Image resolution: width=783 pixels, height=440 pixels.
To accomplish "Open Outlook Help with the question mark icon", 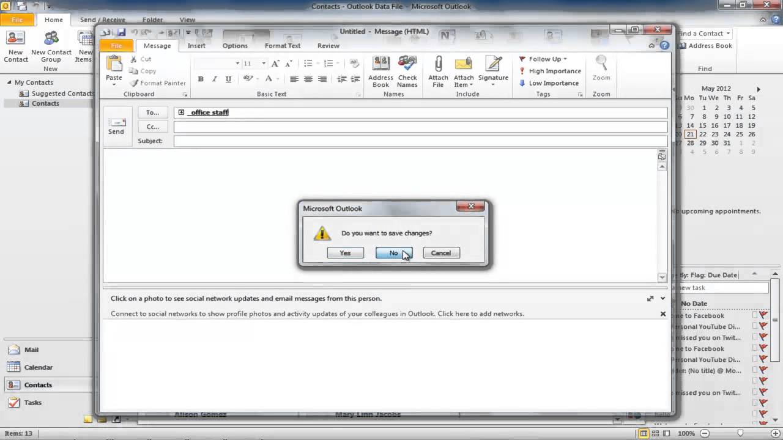I will (x=664, y=46).
